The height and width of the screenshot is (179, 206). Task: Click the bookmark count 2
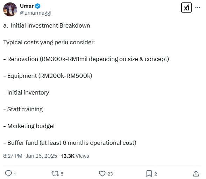156,174
